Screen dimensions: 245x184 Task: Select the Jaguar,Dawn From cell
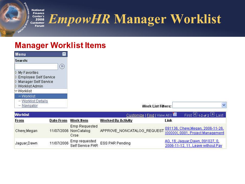pos(26,143)
